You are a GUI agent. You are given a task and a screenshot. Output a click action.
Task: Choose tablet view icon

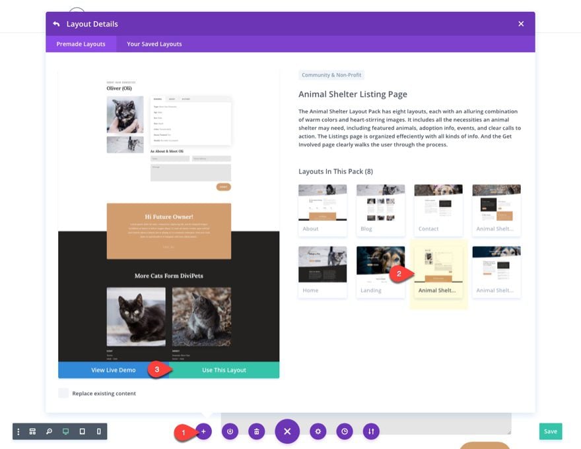(x=83, y=432)
